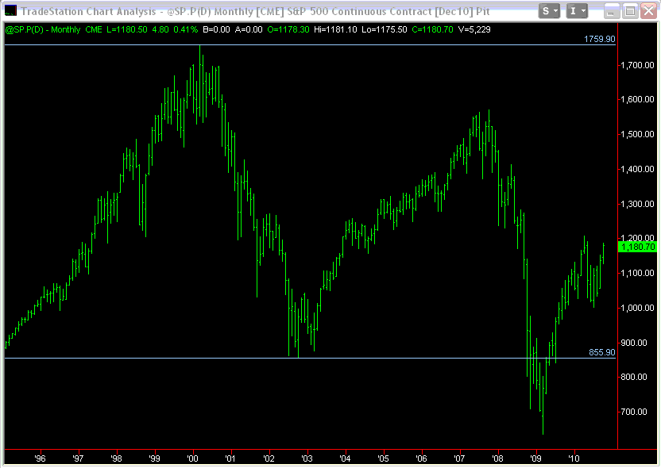Click the '06 year label on time axis
The width and height of the screenshot is (661, 468).
pyautogui.click(x=421, y=458)
